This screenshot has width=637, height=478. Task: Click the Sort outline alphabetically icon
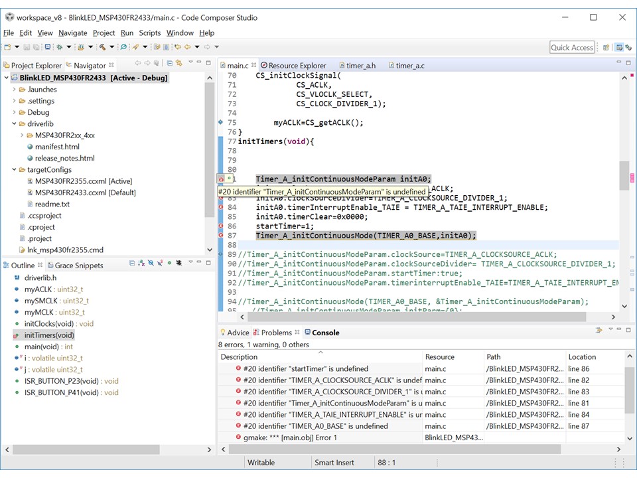141,263
